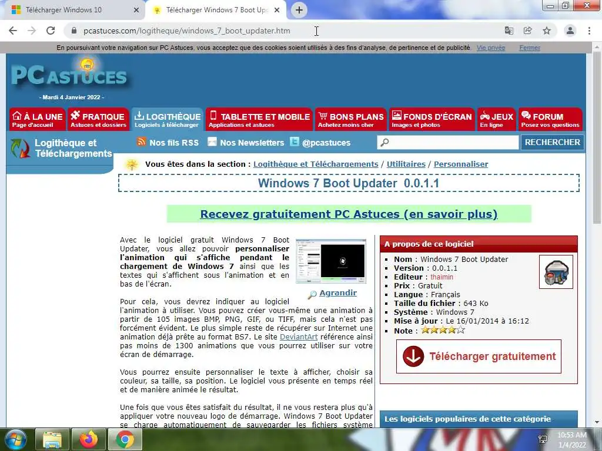Open Logithèque et Téléchargements breadcrumb link
The image size is (602, 451).
tap(316, 164)
